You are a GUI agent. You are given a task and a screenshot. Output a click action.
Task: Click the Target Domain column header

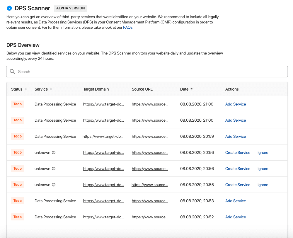pyautogui.click(x=96, y=89)
